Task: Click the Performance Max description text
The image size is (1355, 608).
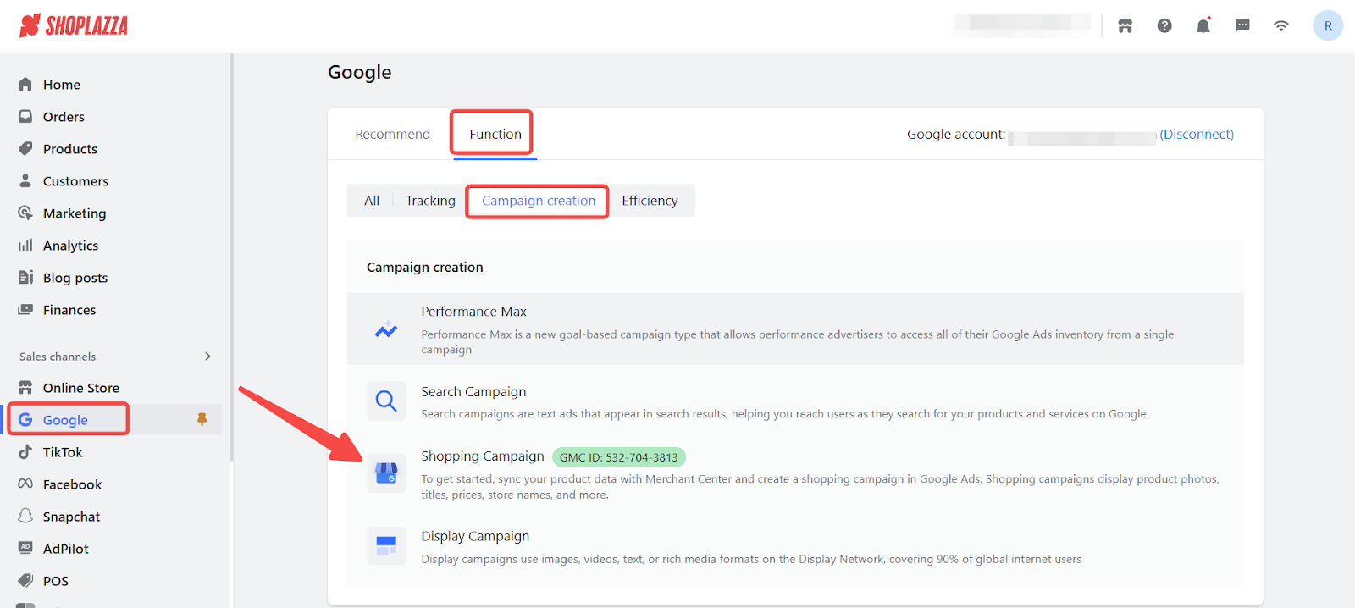Action: [797, 342]
